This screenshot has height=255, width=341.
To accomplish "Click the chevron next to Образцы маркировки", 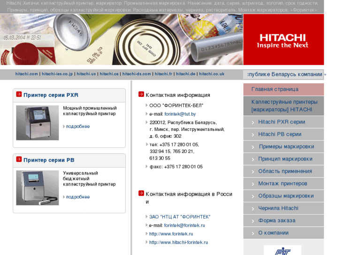I will [x=253, y=197].
